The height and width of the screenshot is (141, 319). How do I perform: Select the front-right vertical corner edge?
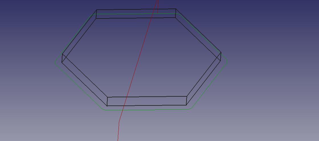(x=187, y=101)
